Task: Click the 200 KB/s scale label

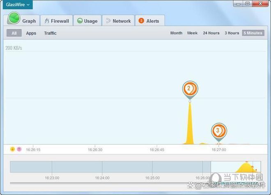Action: coord(14,48)
